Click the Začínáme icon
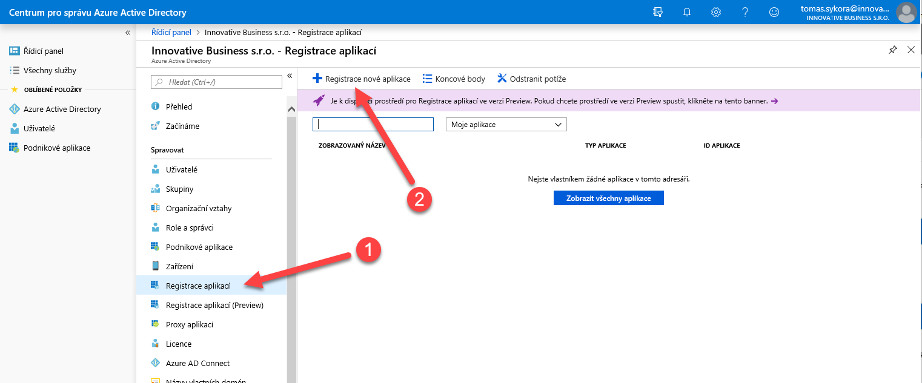922x383 pixels. pyautogui.click(x=155, y=126)
